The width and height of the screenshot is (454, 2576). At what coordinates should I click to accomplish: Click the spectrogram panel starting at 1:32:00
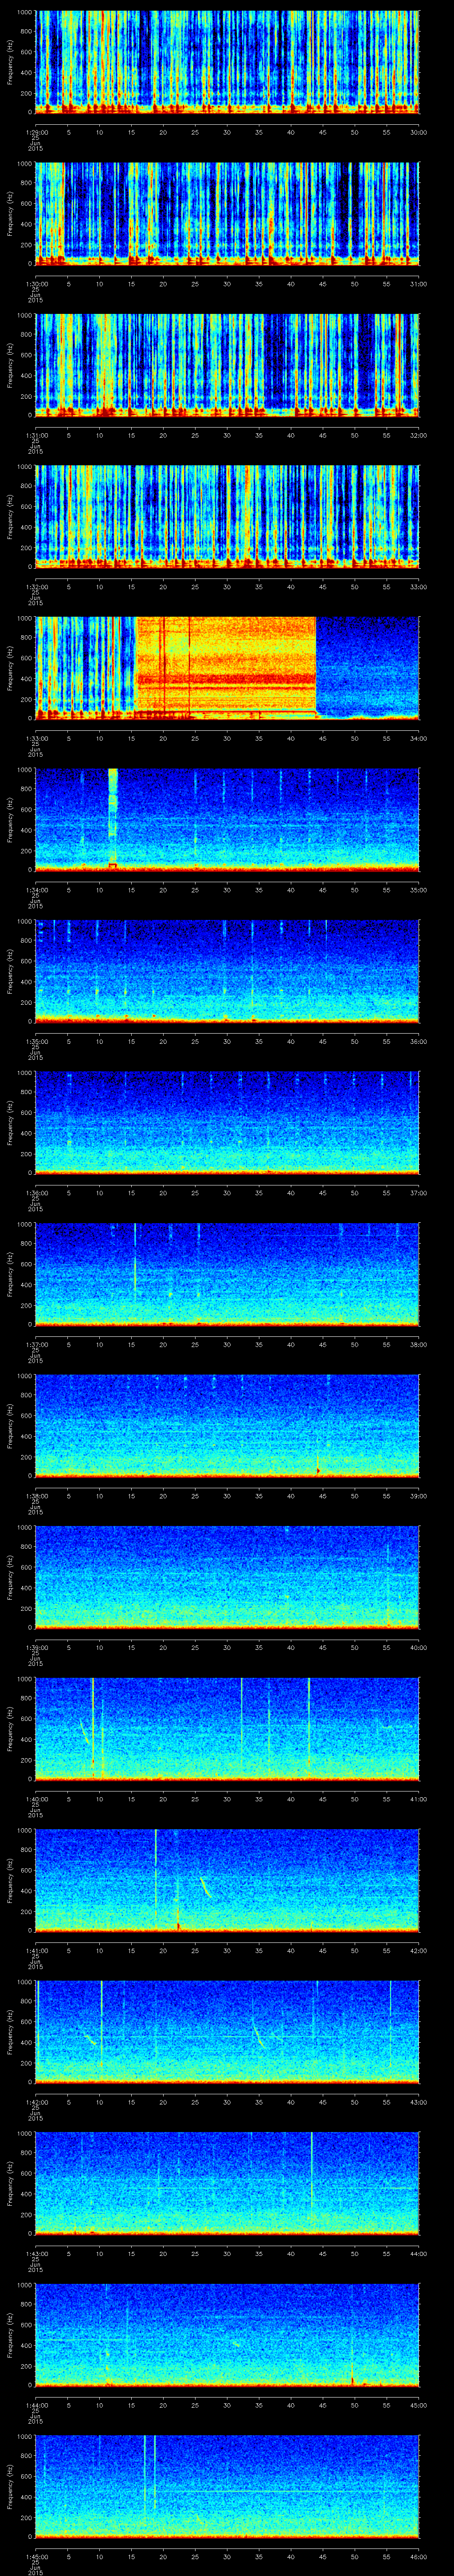(227, 516)
